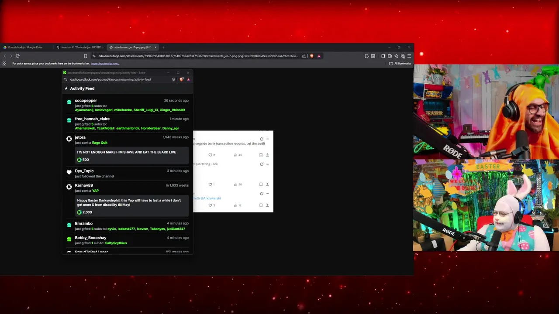Open the Brave Wallet icon

point(390,56)
